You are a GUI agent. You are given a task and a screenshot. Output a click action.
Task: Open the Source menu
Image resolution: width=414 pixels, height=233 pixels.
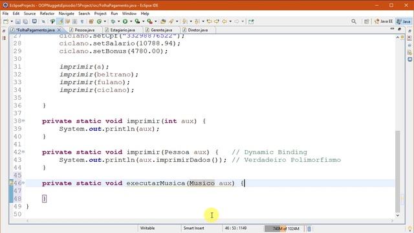tap(30, 14)
